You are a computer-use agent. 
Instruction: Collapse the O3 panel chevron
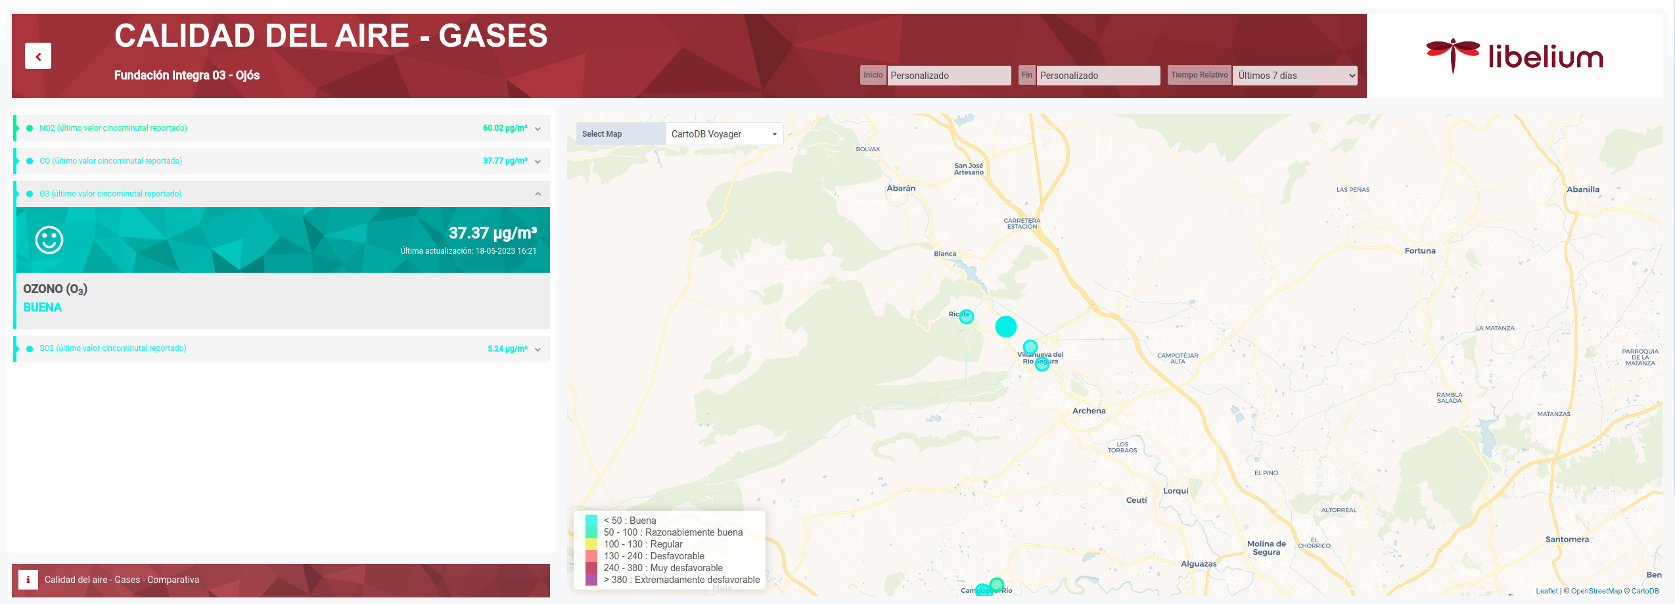(x=538, y=194)
